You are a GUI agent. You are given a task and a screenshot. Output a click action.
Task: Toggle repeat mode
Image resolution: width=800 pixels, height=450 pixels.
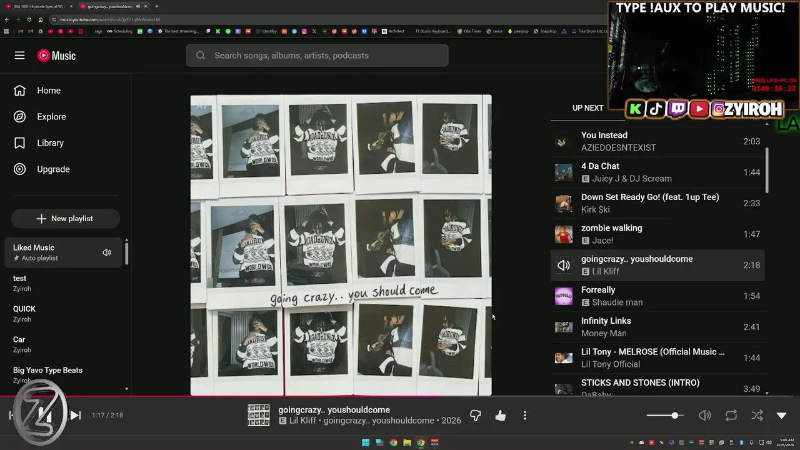(731, 416)
